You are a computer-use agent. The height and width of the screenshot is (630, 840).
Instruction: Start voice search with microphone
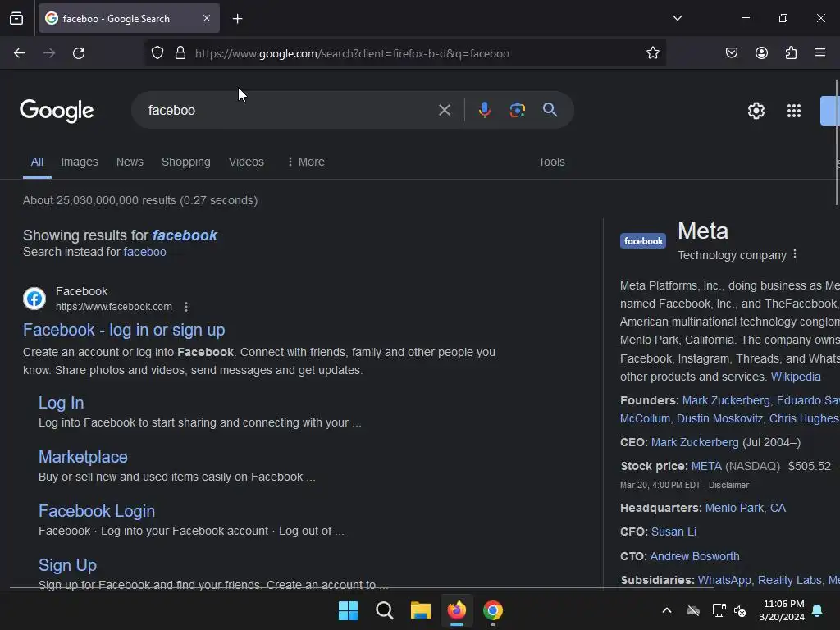click(484, 111)
